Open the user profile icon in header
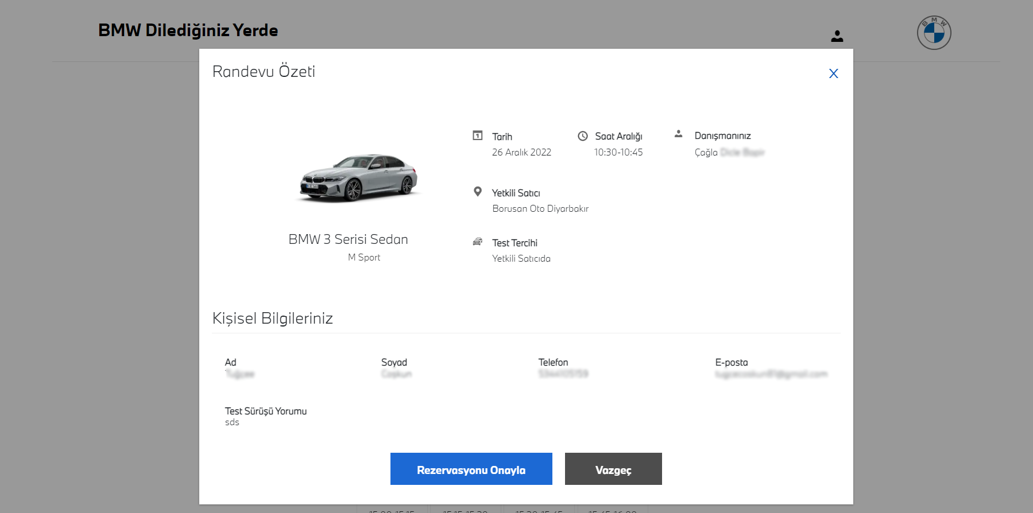This screenshot has height=513, width=1033. 837,36
